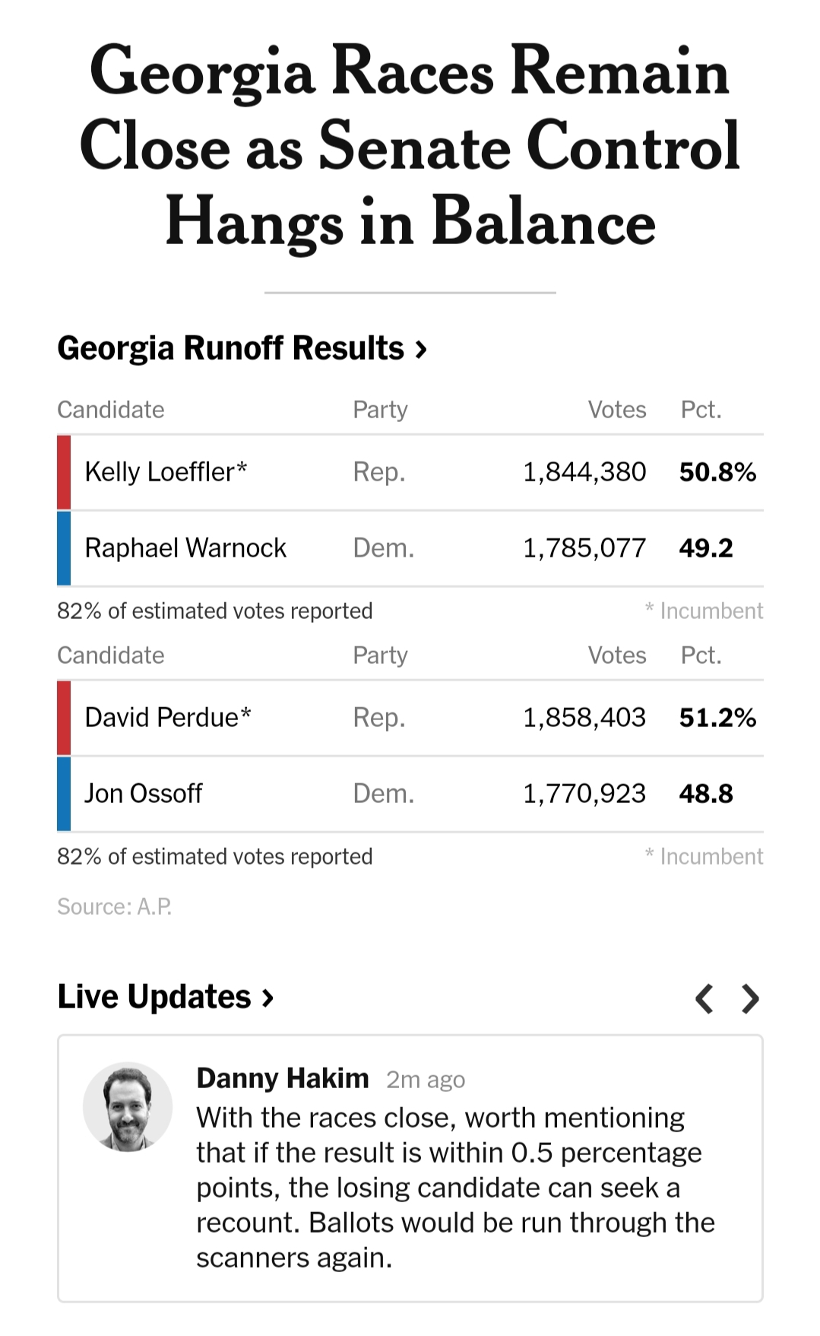The height and width of the screenshot is (1336, 820).
Task: Select the Jon Ossoff result row
Action: coord(410,794)
